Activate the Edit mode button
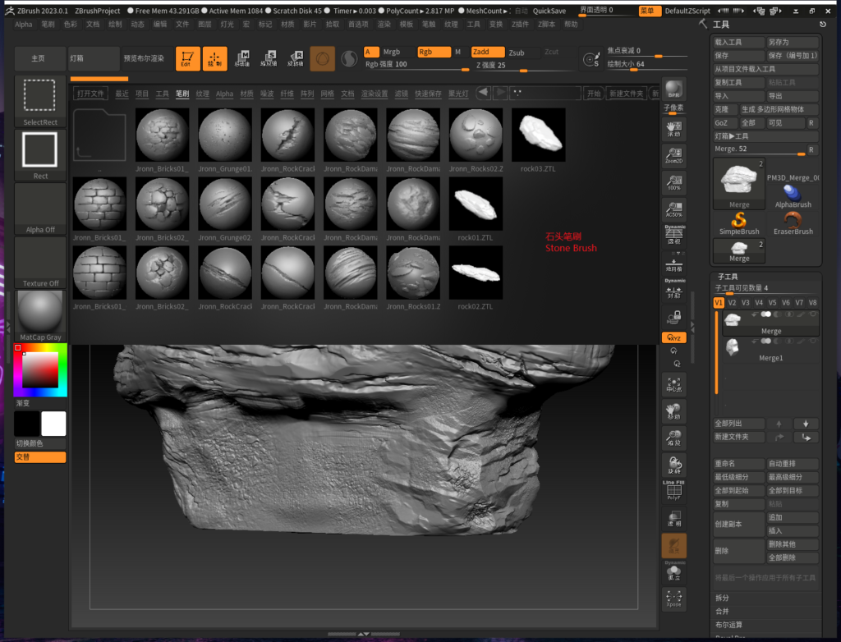This screenshot has height=642, width=841. coord(188,58)
